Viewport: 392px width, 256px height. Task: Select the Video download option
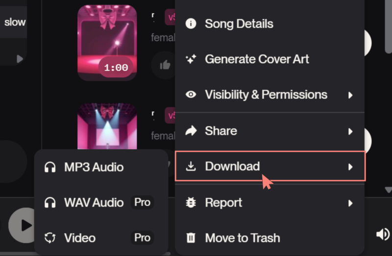point(80,238)
